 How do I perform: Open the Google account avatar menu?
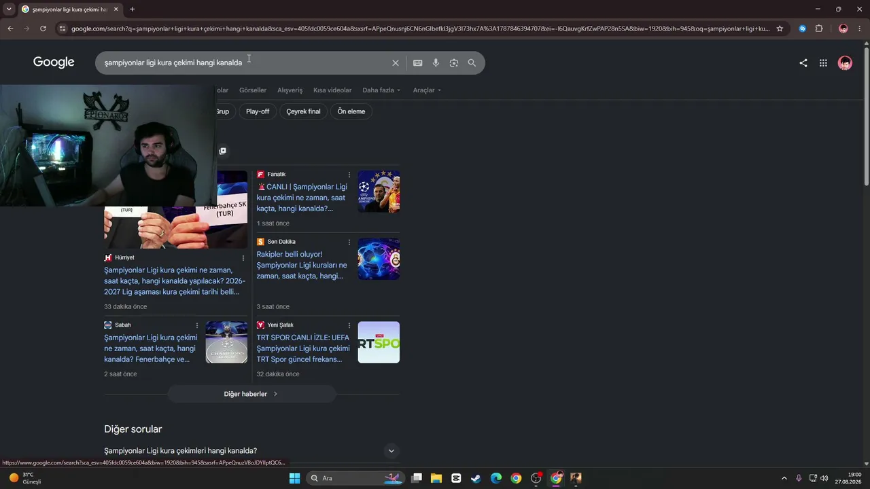pos(845,63)
